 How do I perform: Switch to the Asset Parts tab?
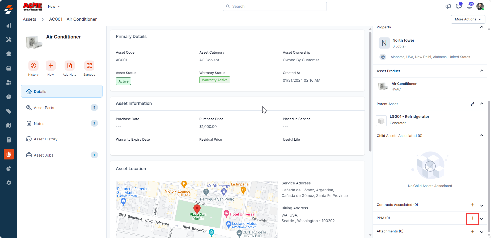pyautogui.click(x=44, y=108)
